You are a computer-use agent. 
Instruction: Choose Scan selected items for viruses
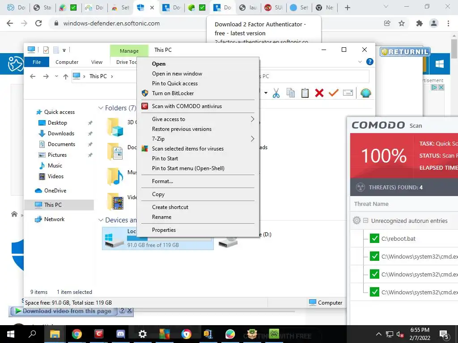[197, 149]
